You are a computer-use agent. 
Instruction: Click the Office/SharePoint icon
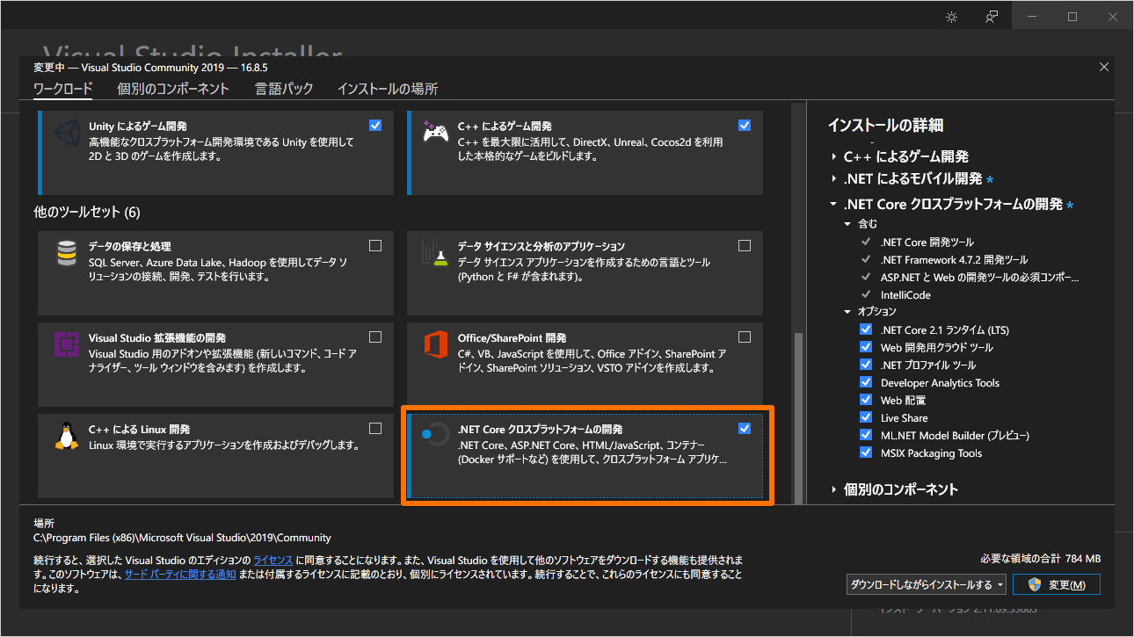point(435,345)
